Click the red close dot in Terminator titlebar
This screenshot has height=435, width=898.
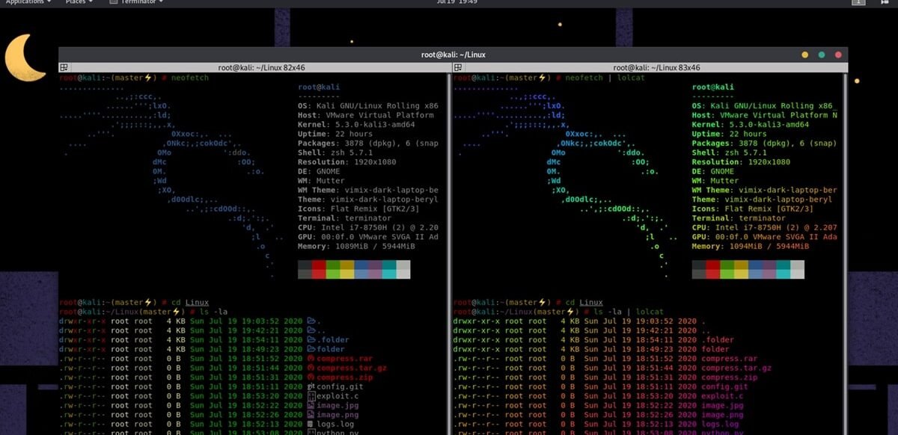(839, 55)
